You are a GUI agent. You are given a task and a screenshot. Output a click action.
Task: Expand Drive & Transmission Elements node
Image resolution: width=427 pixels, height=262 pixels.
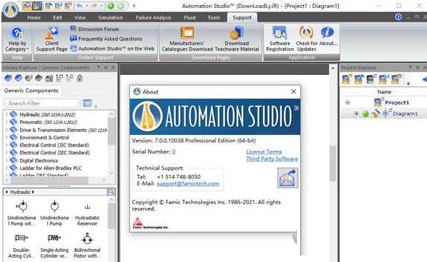pyautogui.click(x=7, y=130)
